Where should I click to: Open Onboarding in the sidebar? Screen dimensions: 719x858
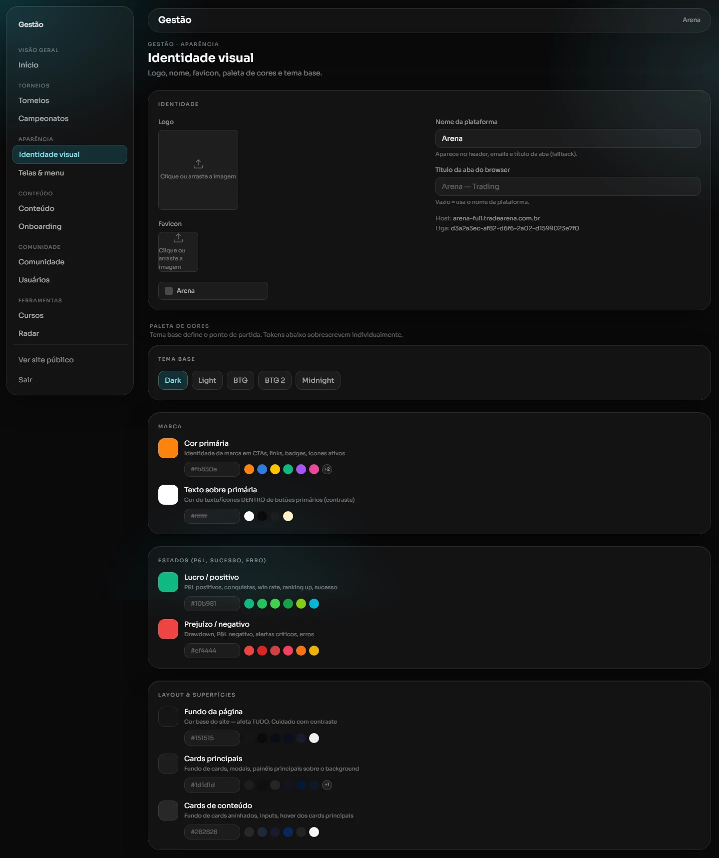(70, 226)
